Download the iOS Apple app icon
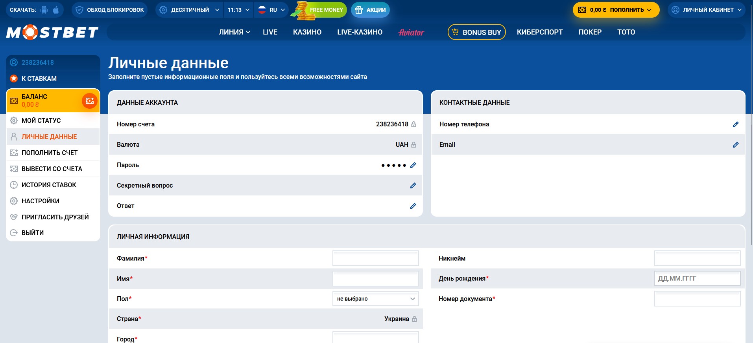 point(56,10)
